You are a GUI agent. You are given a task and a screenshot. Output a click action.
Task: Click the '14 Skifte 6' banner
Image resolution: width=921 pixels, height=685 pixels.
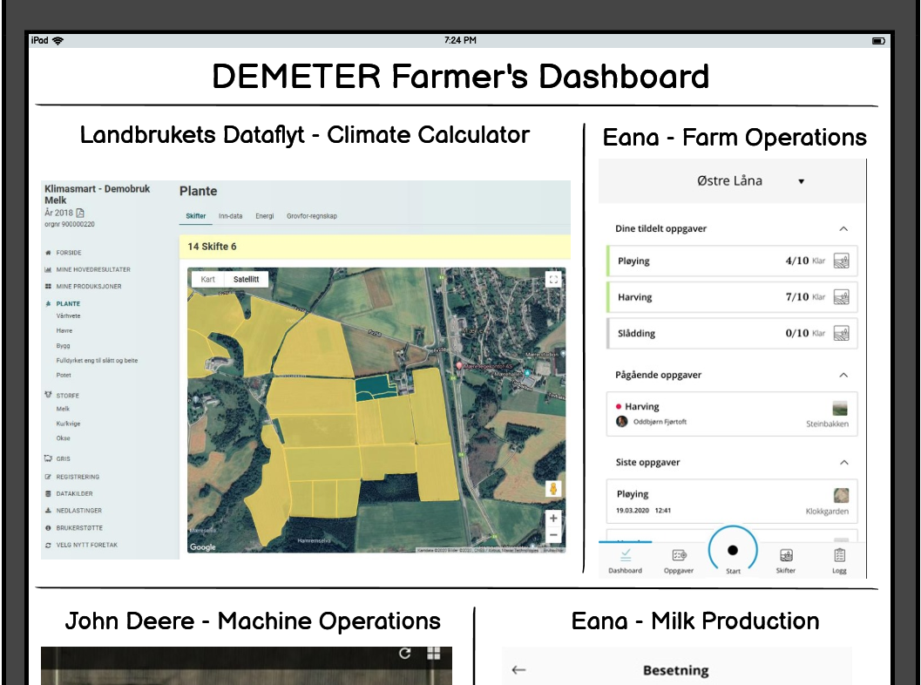click(x=375, y=247)
